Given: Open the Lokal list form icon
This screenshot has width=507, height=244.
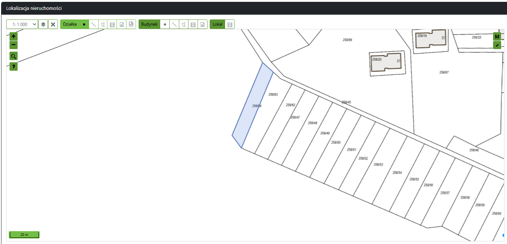Looking at the screenshot, I should click(x=230, y=24).
